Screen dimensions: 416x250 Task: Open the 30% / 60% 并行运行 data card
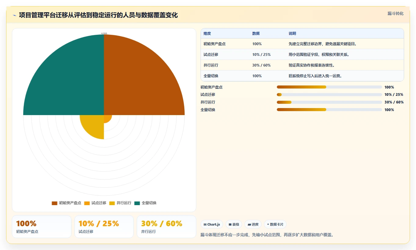pyautogui.click(x=166, y=226)
